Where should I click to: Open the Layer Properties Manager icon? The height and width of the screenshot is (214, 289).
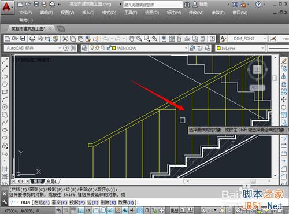click(x=84, y=48)
